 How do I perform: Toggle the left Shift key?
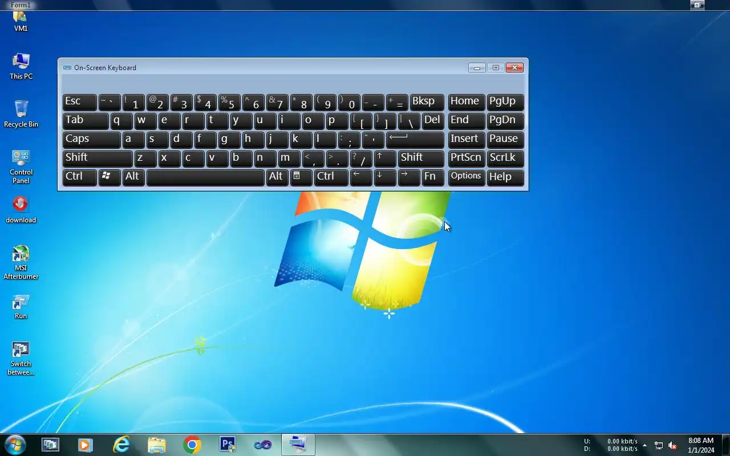98,158
